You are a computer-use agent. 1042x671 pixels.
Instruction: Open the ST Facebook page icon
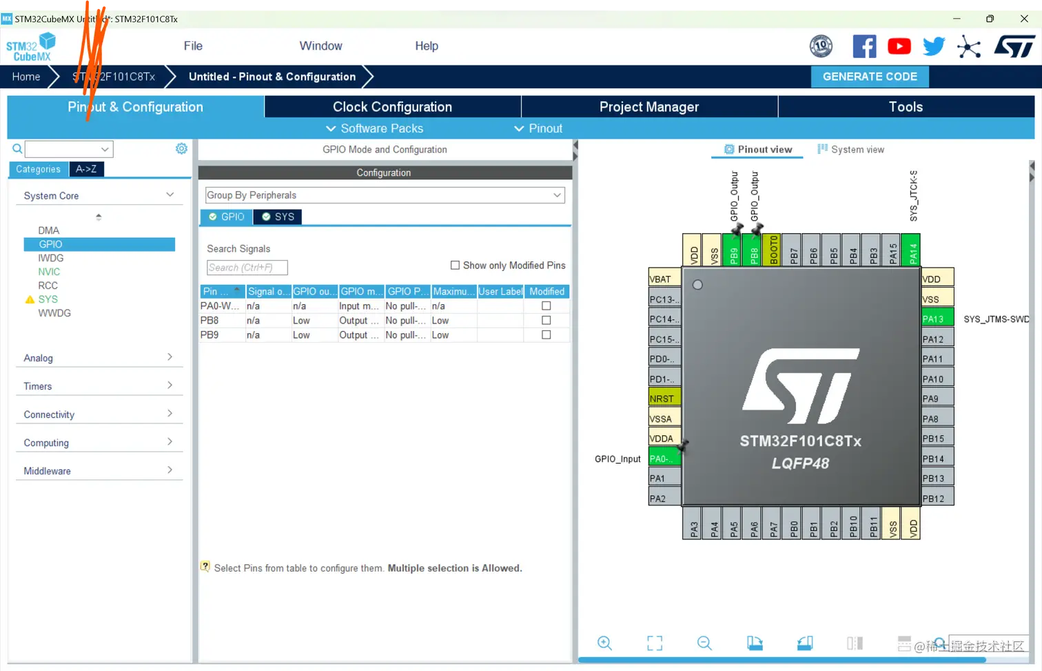coord(864,46)
